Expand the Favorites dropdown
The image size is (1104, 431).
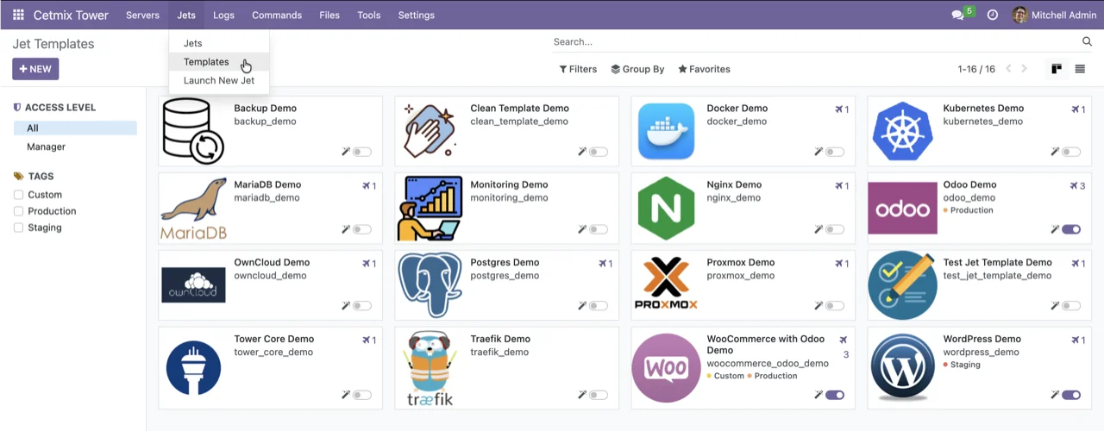(x=704, y=69)
